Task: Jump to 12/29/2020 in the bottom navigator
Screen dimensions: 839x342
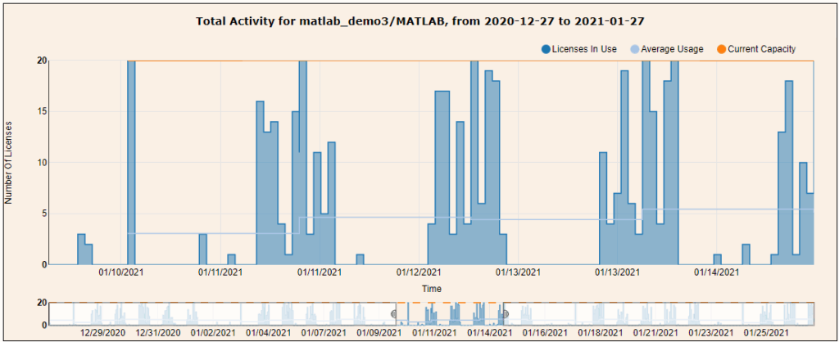Action: (x=102, y=333)
